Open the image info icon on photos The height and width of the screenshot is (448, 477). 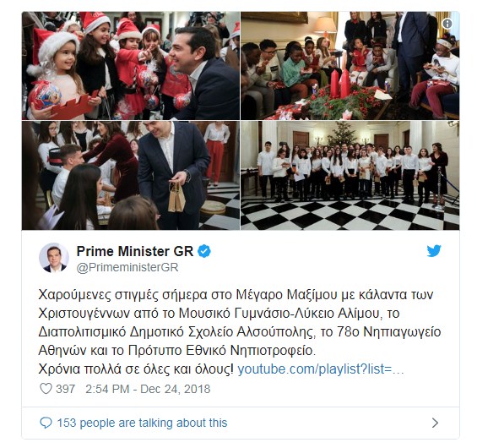coord(447,24)
